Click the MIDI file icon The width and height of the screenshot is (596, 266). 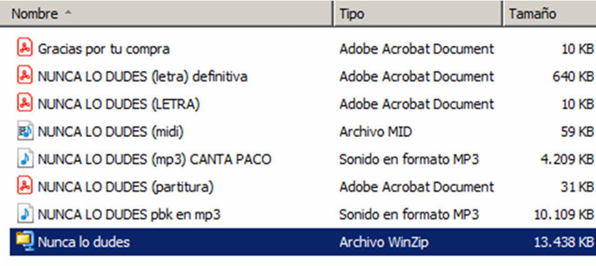point(24,131)
